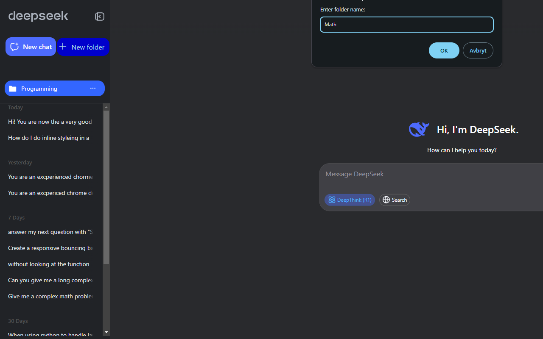Open chat "How do I do inline styleing in a"
This screenshot has width=543, height=339.
[49, 138]
